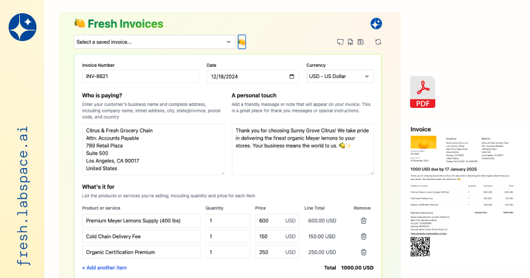This screenshot has height=278, width=530.
Task: Open the 'Select a saved invoice' dropdown
Action: click(154, 42)
